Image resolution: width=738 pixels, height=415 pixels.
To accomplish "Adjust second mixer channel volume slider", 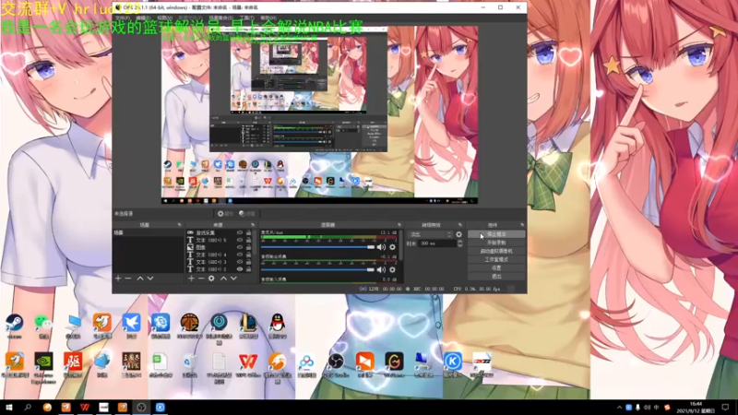I will pyautogui.click(x=317, y=269).
